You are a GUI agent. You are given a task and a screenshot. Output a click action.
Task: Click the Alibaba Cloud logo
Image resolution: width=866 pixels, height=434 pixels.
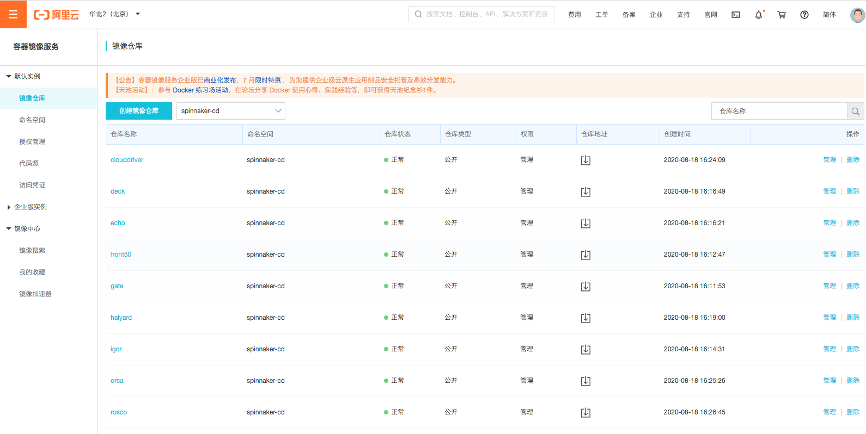(x=56, y=15)
